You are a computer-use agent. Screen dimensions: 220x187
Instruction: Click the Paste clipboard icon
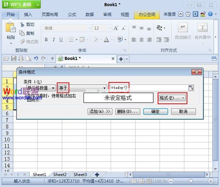pyautogui.click(x=11, y=27)
